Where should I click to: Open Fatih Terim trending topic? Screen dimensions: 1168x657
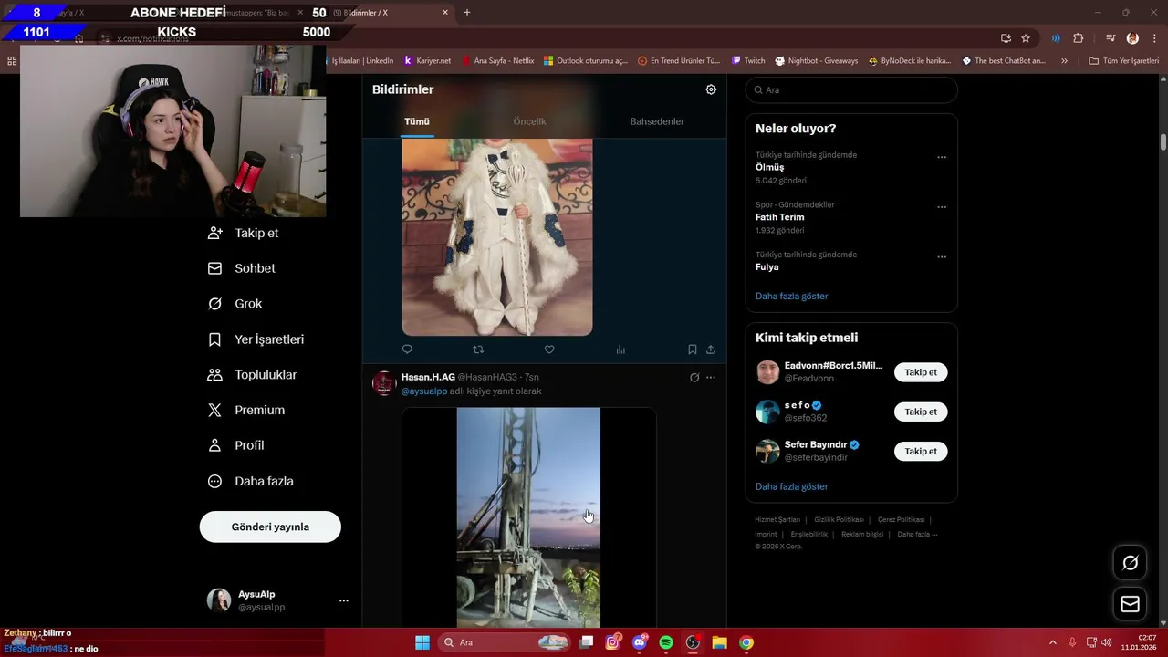pos(780,217)
